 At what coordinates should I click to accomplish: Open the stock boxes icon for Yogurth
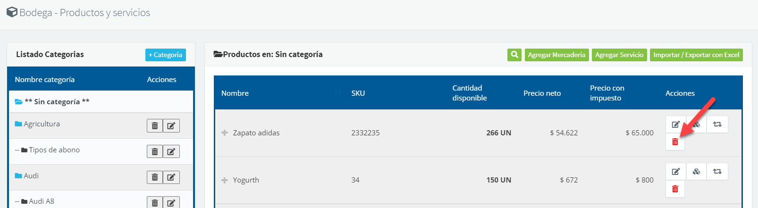pyautogui.click(x=696, y=172)
